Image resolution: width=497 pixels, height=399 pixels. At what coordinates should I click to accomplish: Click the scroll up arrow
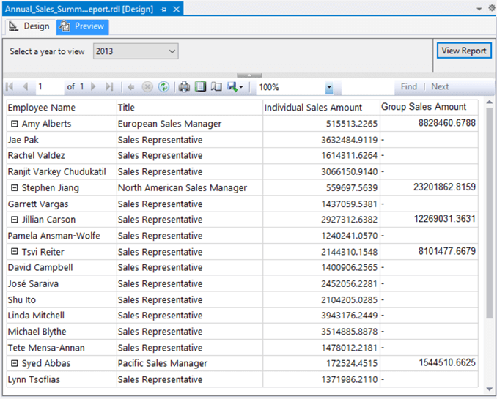(x=490, y=102)
